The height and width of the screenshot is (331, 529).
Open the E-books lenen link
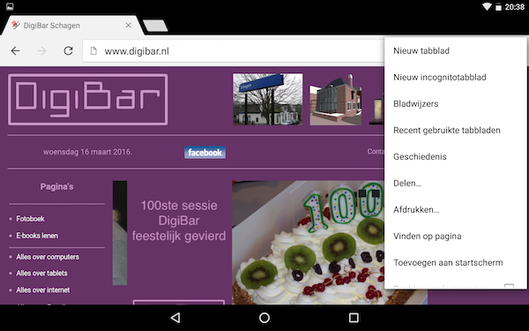point(37,236)
